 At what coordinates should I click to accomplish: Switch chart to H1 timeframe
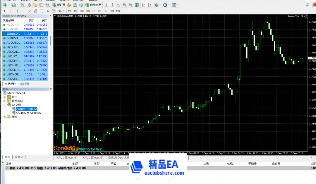click(x=94, y=11)
